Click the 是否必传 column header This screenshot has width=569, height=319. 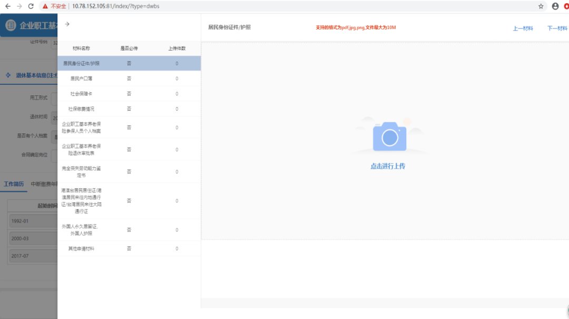pos(129,49)
